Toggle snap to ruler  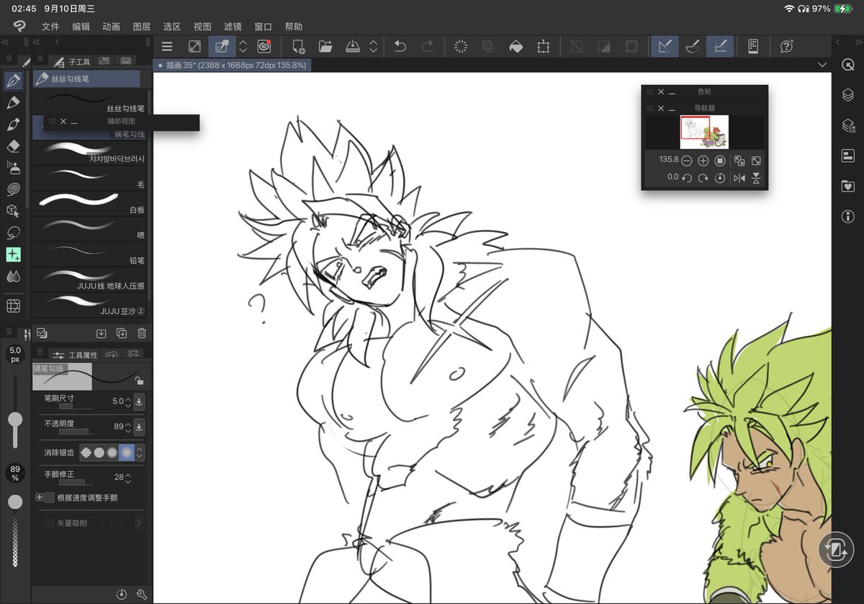pos(665,46)
